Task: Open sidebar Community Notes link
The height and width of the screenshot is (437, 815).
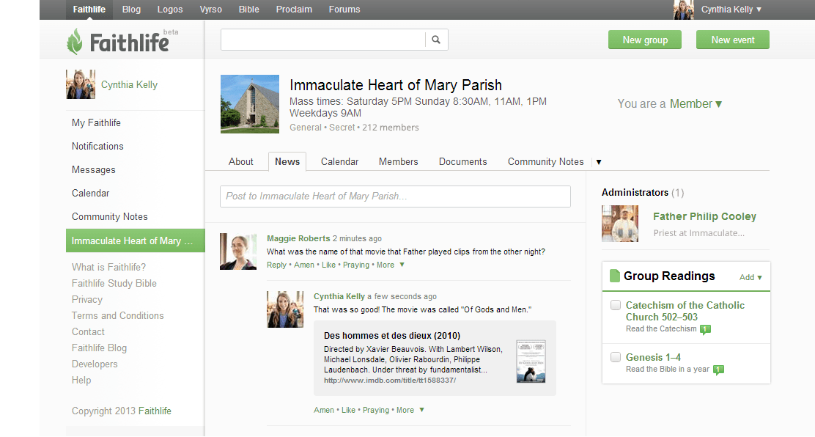Action: [110, 216]
